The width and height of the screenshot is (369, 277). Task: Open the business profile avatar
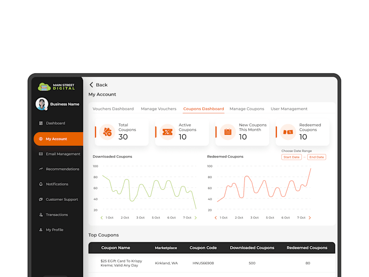[x=42, y=104]
